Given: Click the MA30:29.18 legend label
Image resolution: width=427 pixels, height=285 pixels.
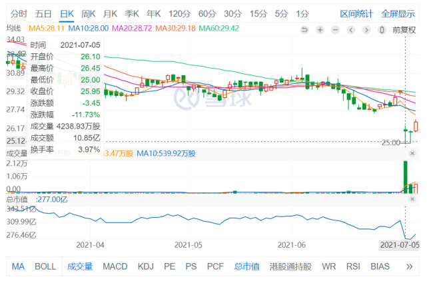Looking at the screenshot, I should click(175, 29).
